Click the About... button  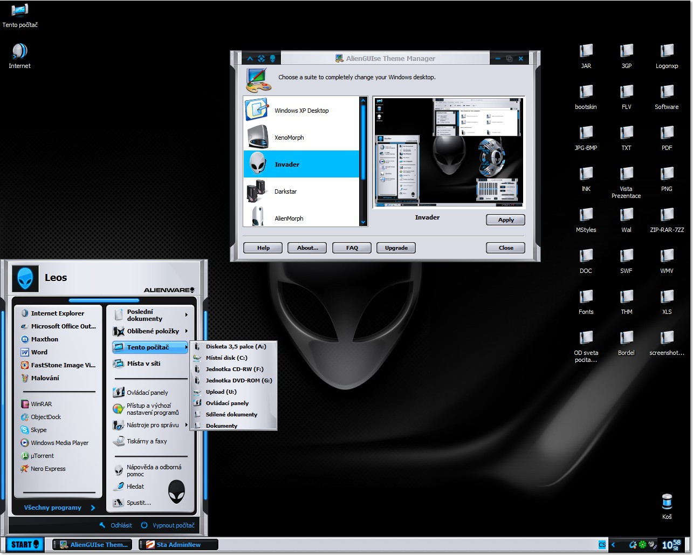tap(307, 248)
